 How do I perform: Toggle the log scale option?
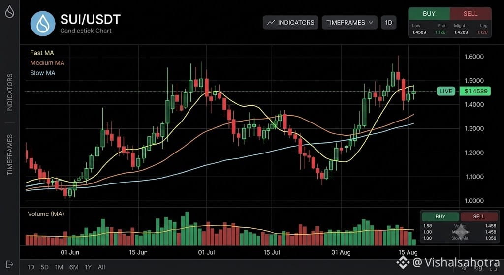477,267
